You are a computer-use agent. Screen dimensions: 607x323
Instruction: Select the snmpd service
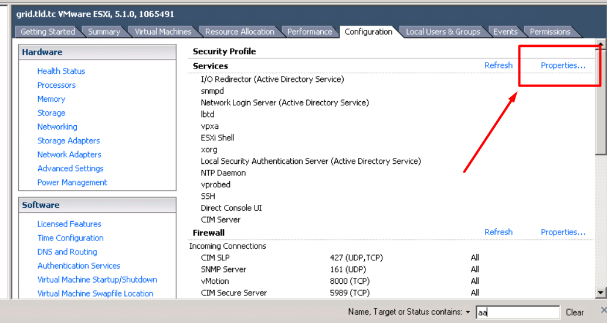point(212,91)
